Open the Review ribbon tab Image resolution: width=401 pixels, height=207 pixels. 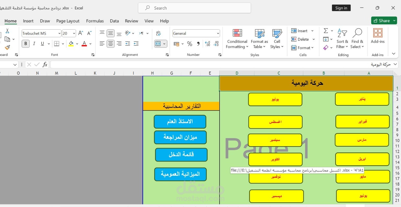pyautogui.click(x=131, y=21)
